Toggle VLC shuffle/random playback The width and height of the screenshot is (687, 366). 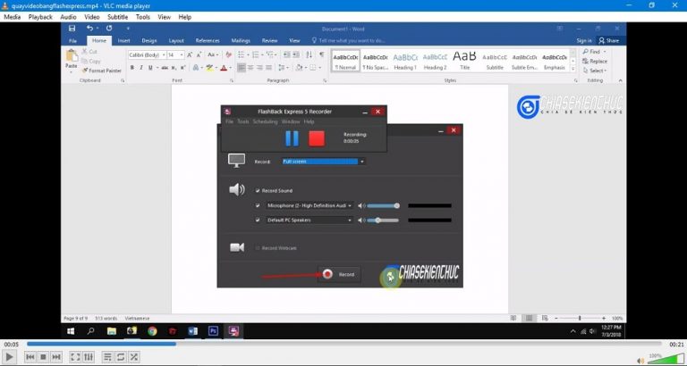[x=133, y=357]
